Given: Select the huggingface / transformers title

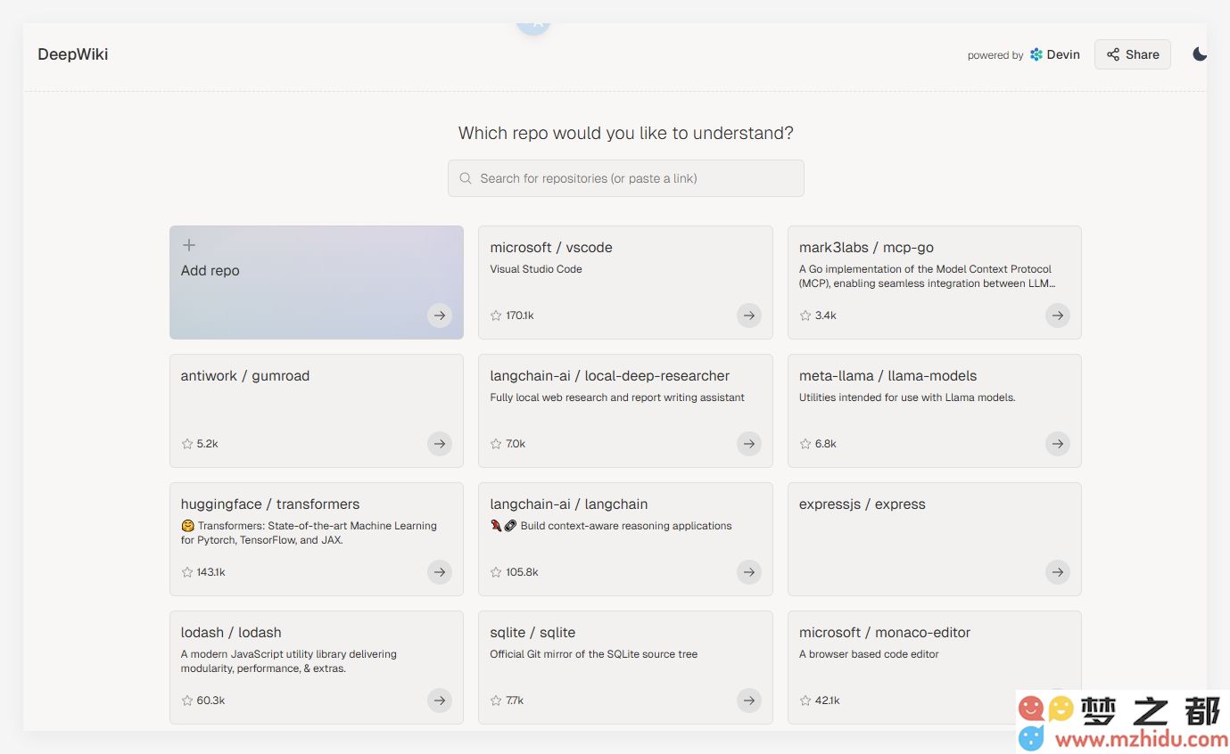Looking at the screenshot, I should [x=270, y=504].
